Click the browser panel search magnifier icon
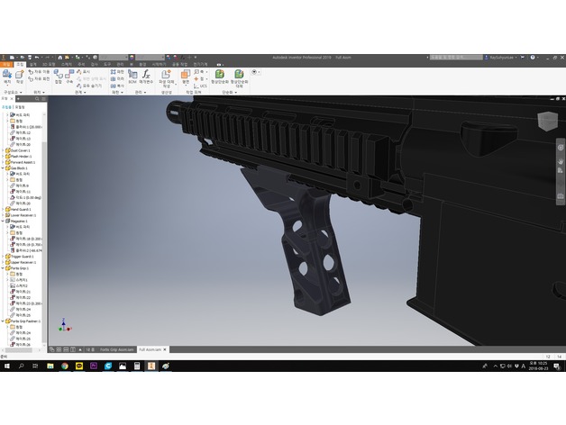The image size is (566, 425). click(x=37, y=98)
